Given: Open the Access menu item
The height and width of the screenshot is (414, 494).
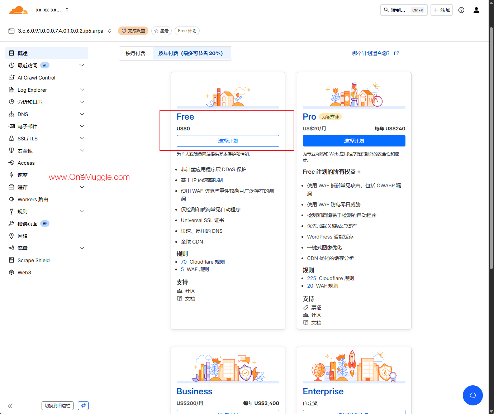Looking at the screenshot, I should click(x=47, y=163).
